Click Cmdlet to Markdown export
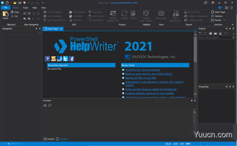237x146 pixels. [x=196, y=16]
